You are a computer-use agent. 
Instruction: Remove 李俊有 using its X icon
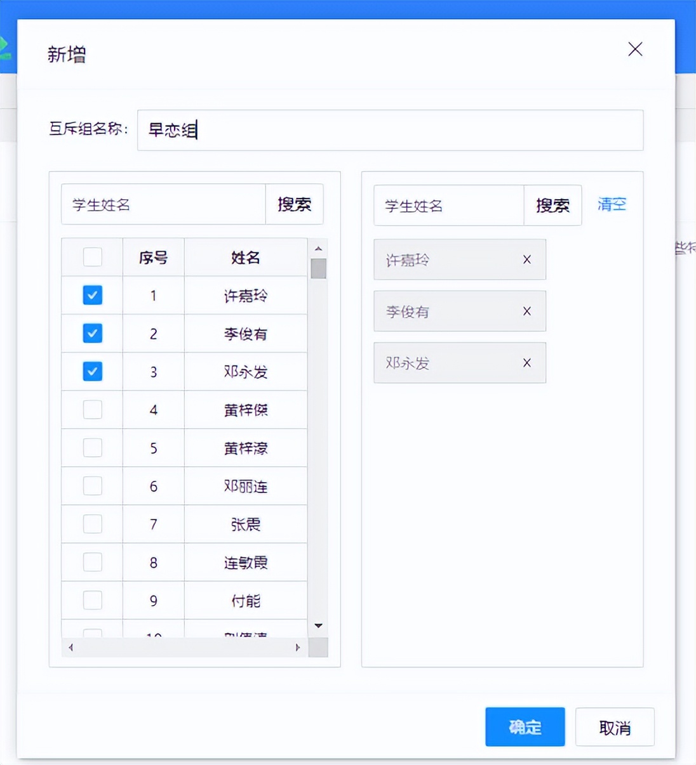[x=526, y=311]
